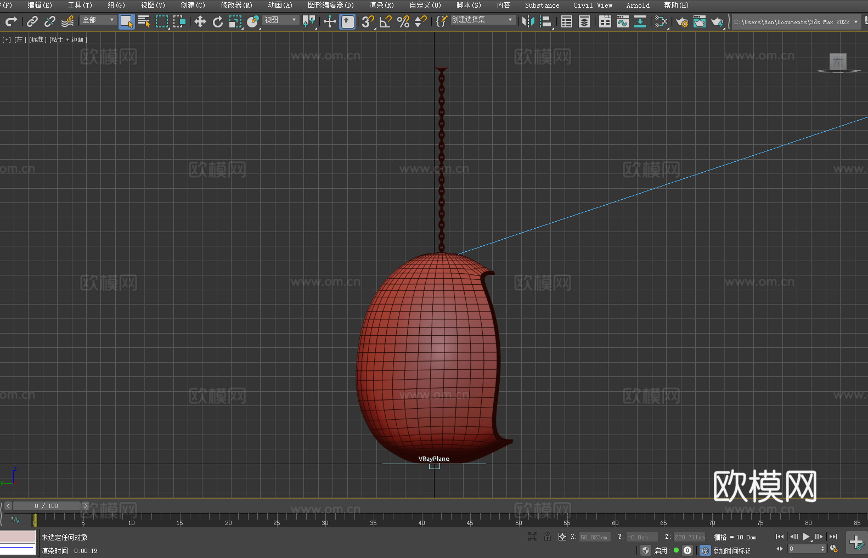Screen dimensions: 868x558
Task: Select the Link objects chain icon
Action: (32, 21)
